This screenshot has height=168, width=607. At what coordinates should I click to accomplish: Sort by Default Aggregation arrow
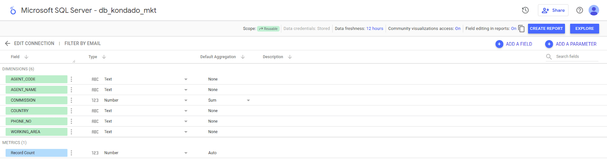click(243, 57)
